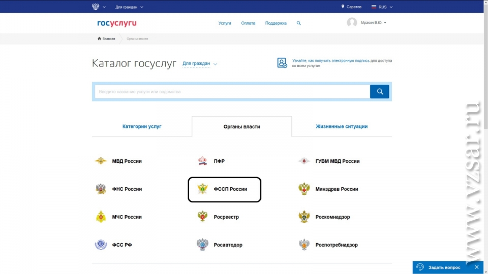Open 'Для граждан' dropdown beside the catalog title
The width and height of the screenshot is (488, 274).
pyautogui.click(x=199, y=64)
